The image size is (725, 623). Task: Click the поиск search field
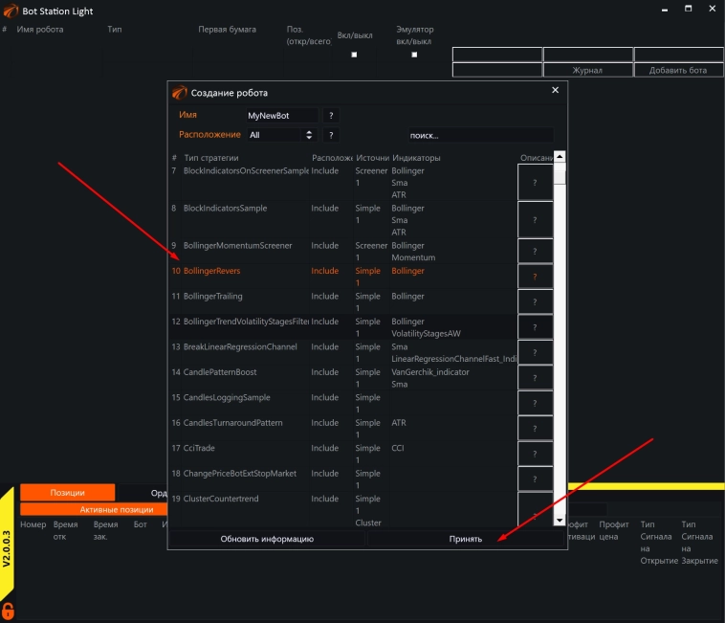click(479, 135)
